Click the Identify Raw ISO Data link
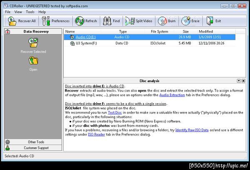250x170 pixels. pos(192,130)
